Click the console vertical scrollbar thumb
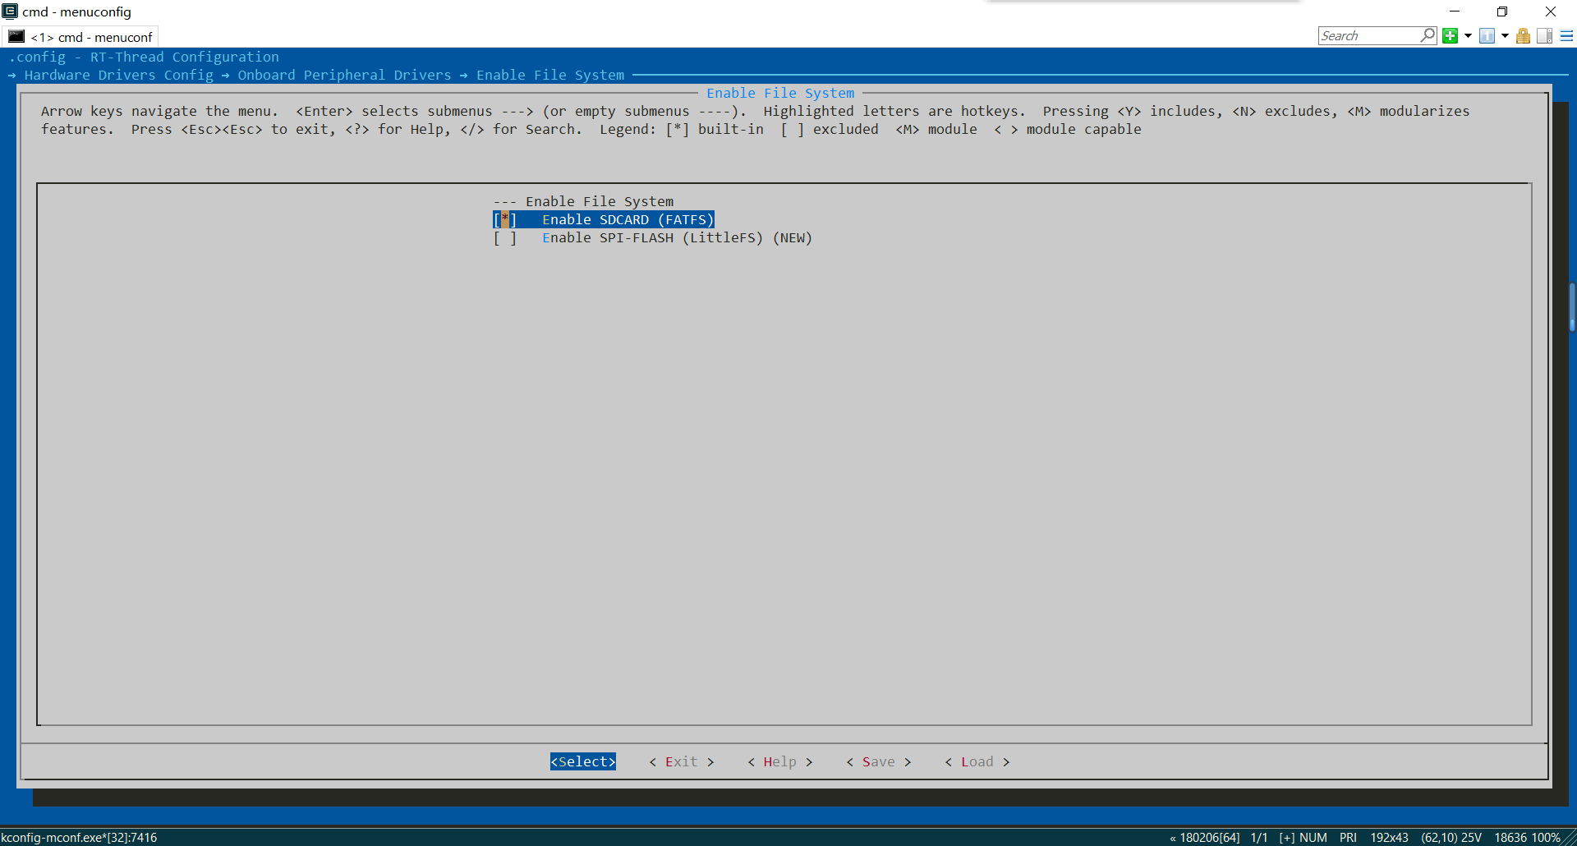 coord(1572,306)
